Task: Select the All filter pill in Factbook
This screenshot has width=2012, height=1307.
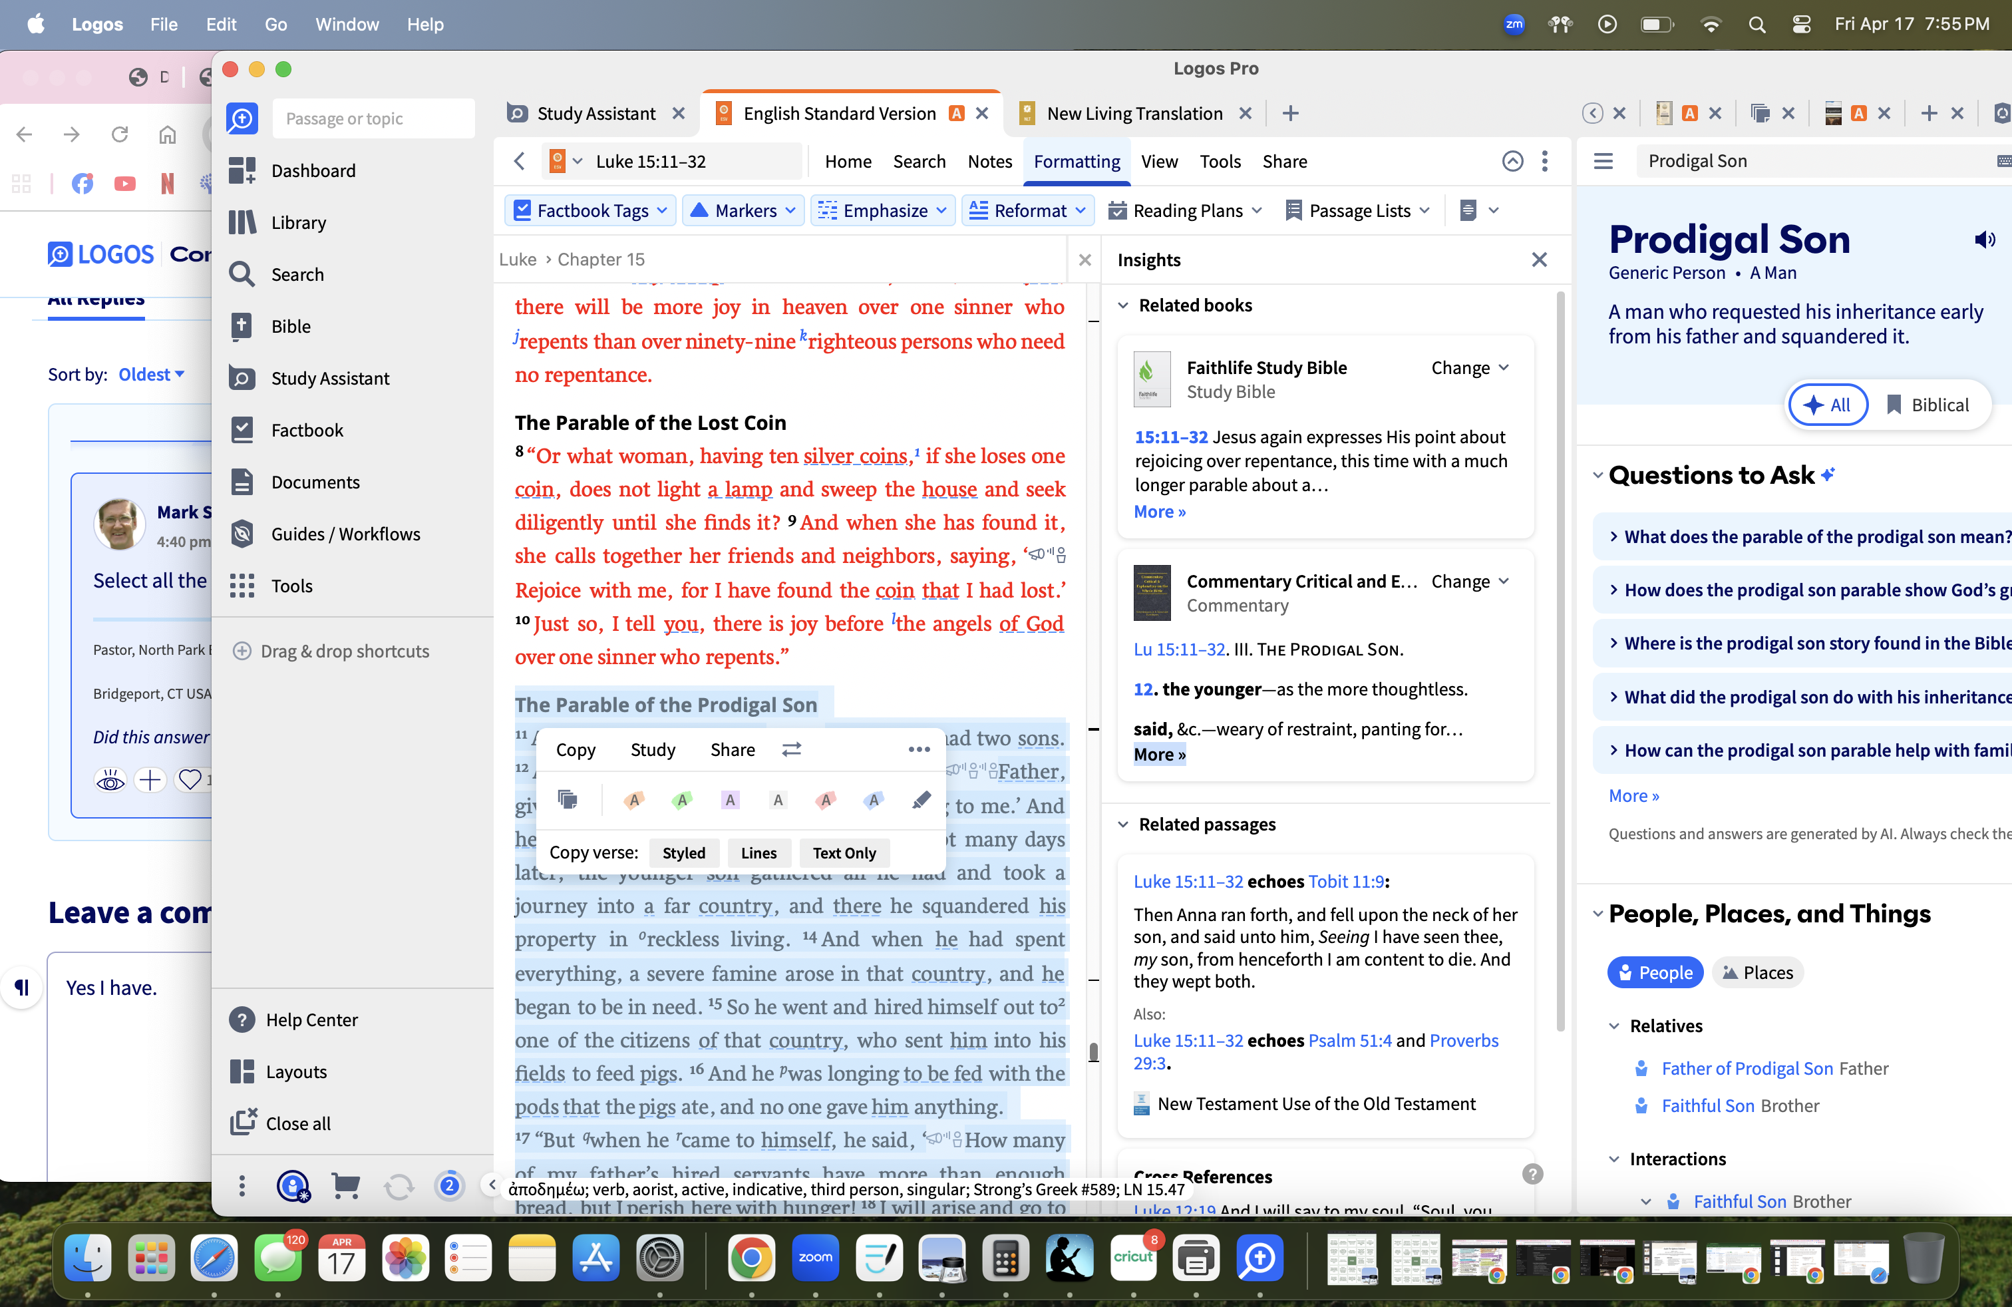Action: 1827,405
